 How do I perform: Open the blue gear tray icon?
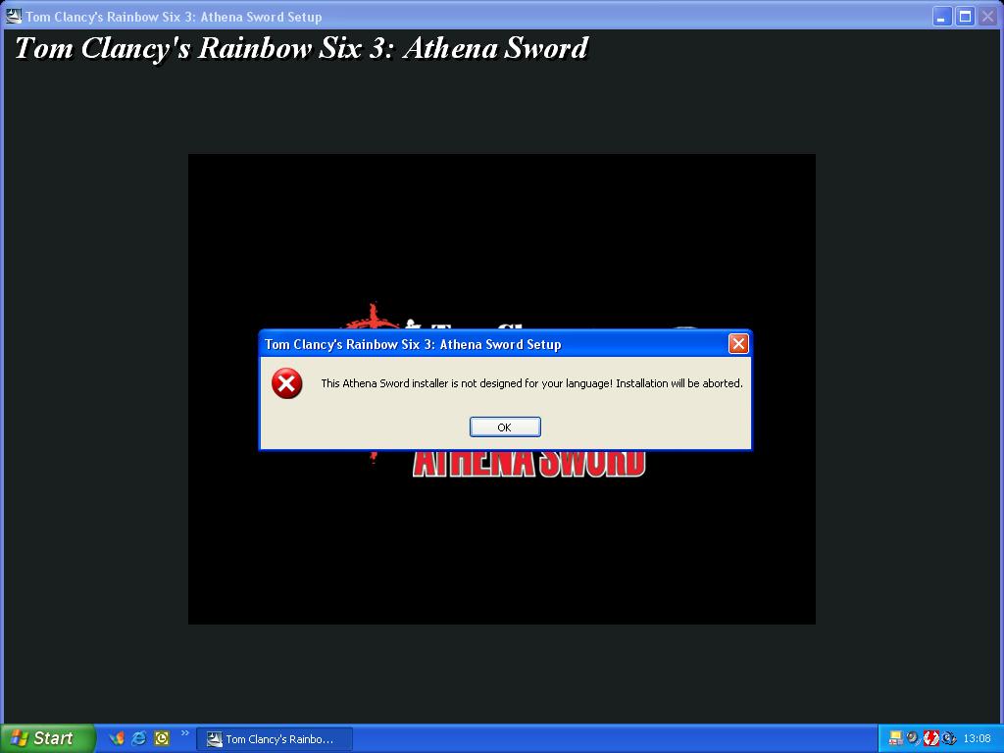[x=948, y=738]
